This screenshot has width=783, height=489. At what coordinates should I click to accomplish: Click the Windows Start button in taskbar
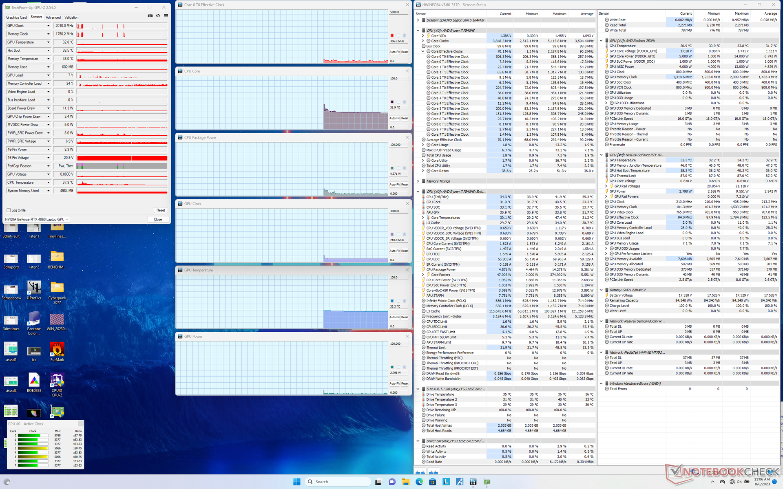tap(296, 482)
